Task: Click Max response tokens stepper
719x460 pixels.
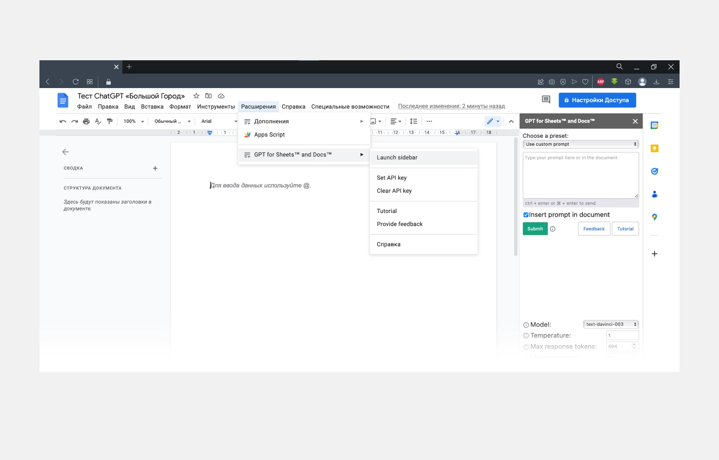Action: point(634,346)
